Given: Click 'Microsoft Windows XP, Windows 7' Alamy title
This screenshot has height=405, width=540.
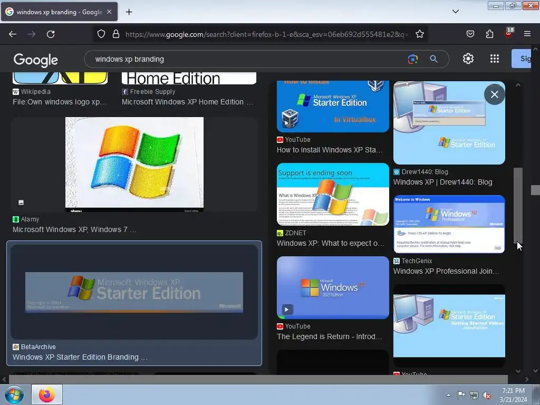Looking at the screenshot, I should point(74,230).
